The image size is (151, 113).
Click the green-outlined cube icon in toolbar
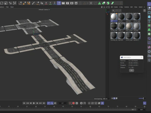click(108, 3)
